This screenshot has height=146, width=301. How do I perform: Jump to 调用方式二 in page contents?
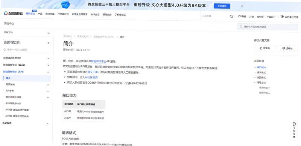[265, 93]
